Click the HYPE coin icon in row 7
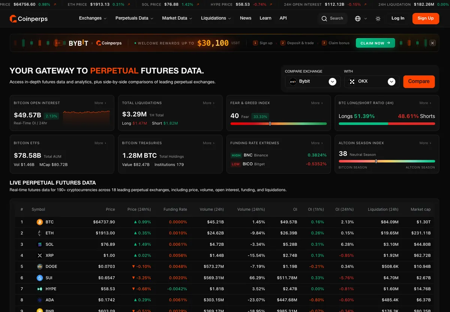 click(40, 289)
